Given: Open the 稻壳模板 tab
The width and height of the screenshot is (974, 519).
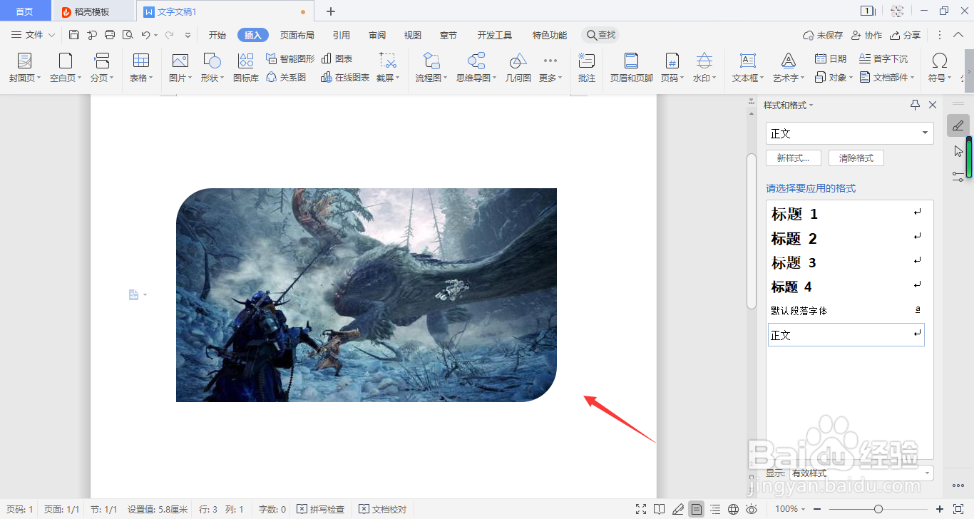Looking at the screenshot, I should [93, 11].
